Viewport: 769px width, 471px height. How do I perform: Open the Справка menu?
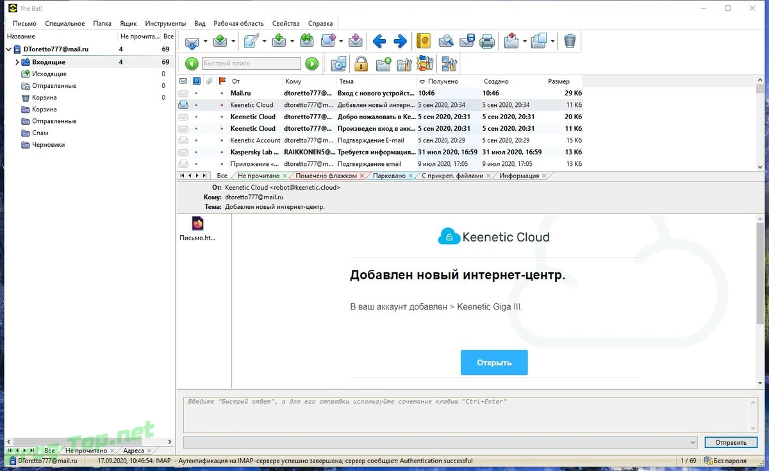(x=320, y=24)
